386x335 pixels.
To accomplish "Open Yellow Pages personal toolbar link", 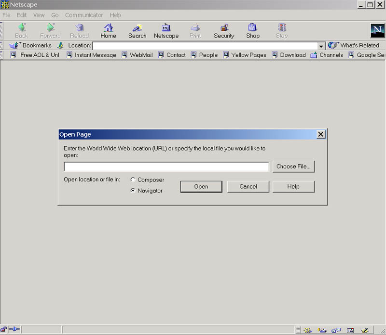I will (245, 55).
